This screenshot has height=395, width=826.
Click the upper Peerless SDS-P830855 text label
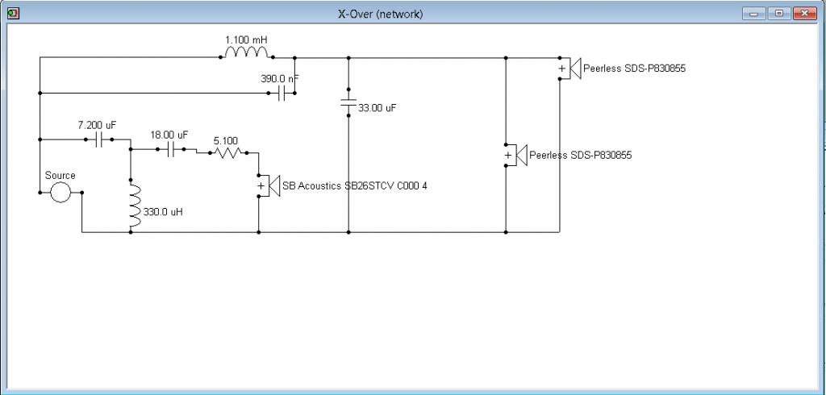[635, 69]
